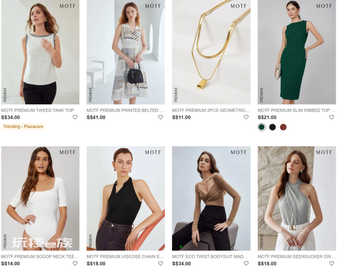Image resolution: width=337 pixels, height=269 pixels.
Task: Open MOTF Premium Printed Belted title link
Action: [x=125, y=110]
